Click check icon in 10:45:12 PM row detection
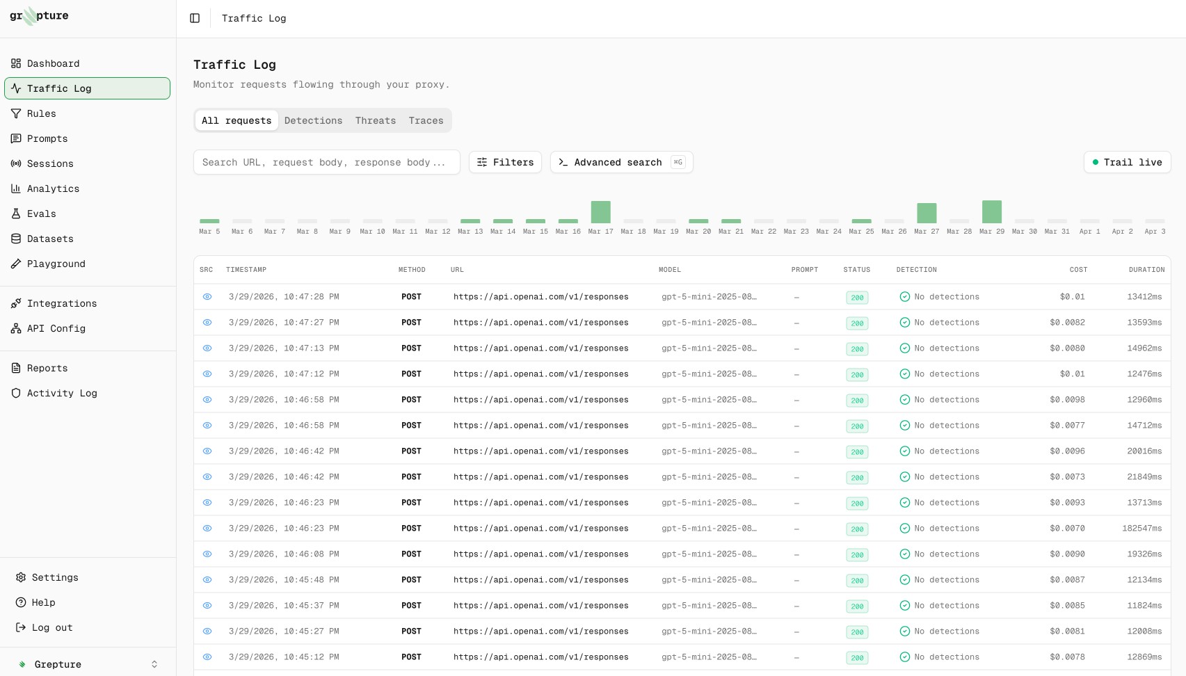The width and height of the screenshot is (1186, 676). click(x=905, y=657)
